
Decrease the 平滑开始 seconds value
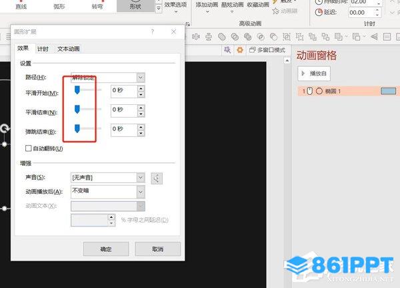click(141, 95)
